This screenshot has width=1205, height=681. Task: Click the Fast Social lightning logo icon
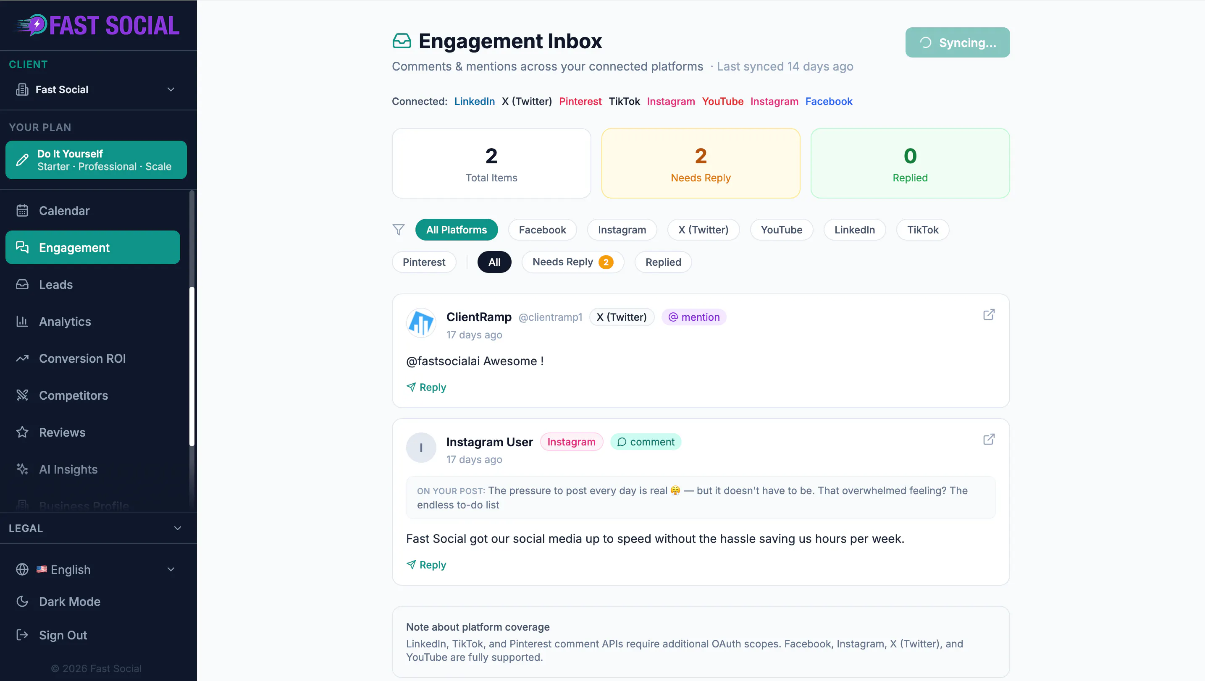click(x=32, y=25)
